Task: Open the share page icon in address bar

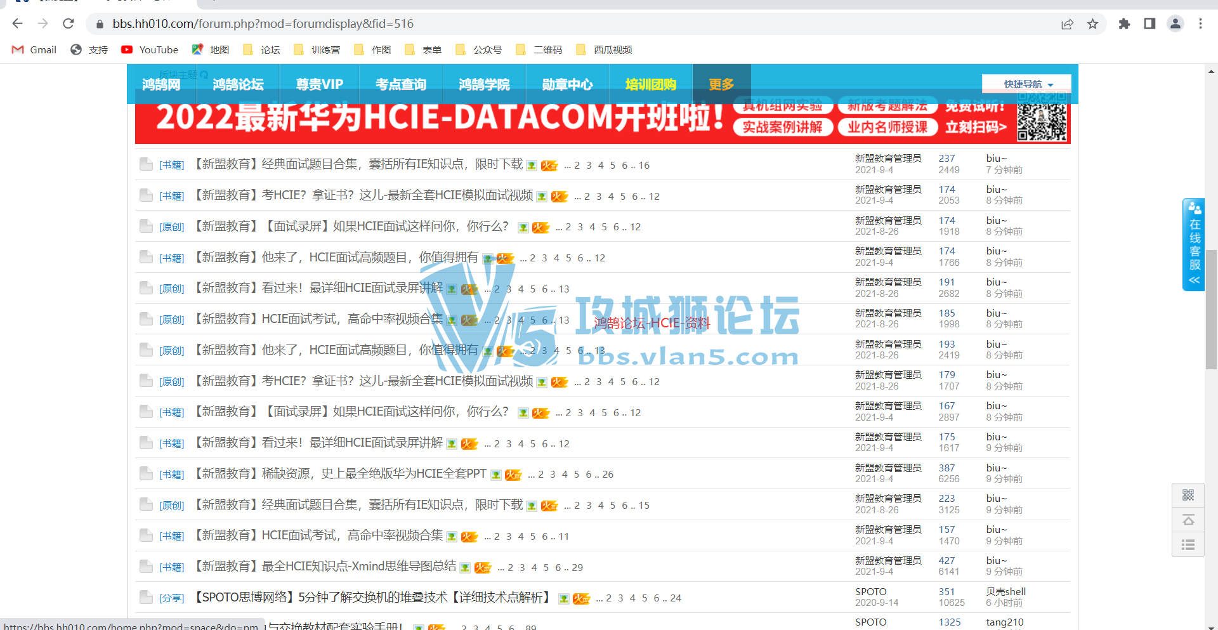Action: pyautogui.click(x=1067, y=23)
